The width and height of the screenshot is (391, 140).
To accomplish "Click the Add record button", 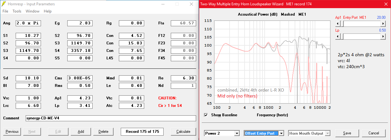I will (x=81, y=132).
